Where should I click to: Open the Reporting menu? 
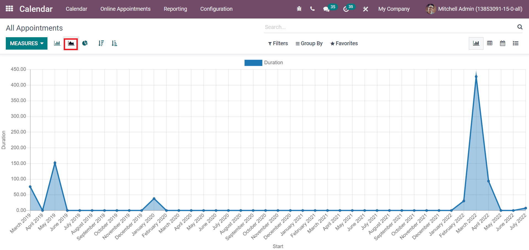(176, 9)
